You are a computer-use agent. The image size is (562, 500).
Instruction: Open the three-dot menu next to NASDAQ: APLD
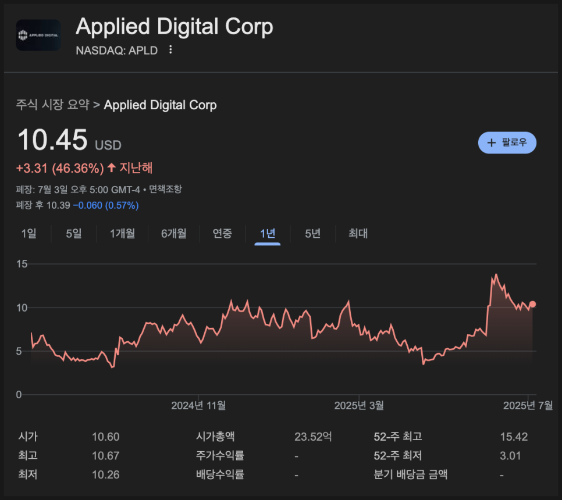[x=170, y=49]
